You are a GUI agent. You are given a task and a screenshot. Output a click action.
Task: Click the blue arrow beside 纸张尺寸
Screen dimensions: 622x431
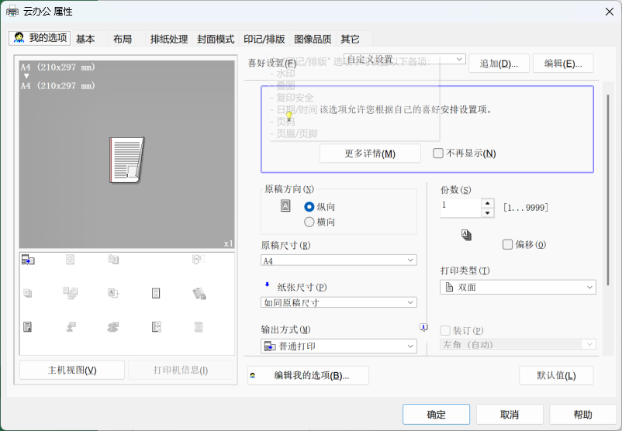pos(267,284)
